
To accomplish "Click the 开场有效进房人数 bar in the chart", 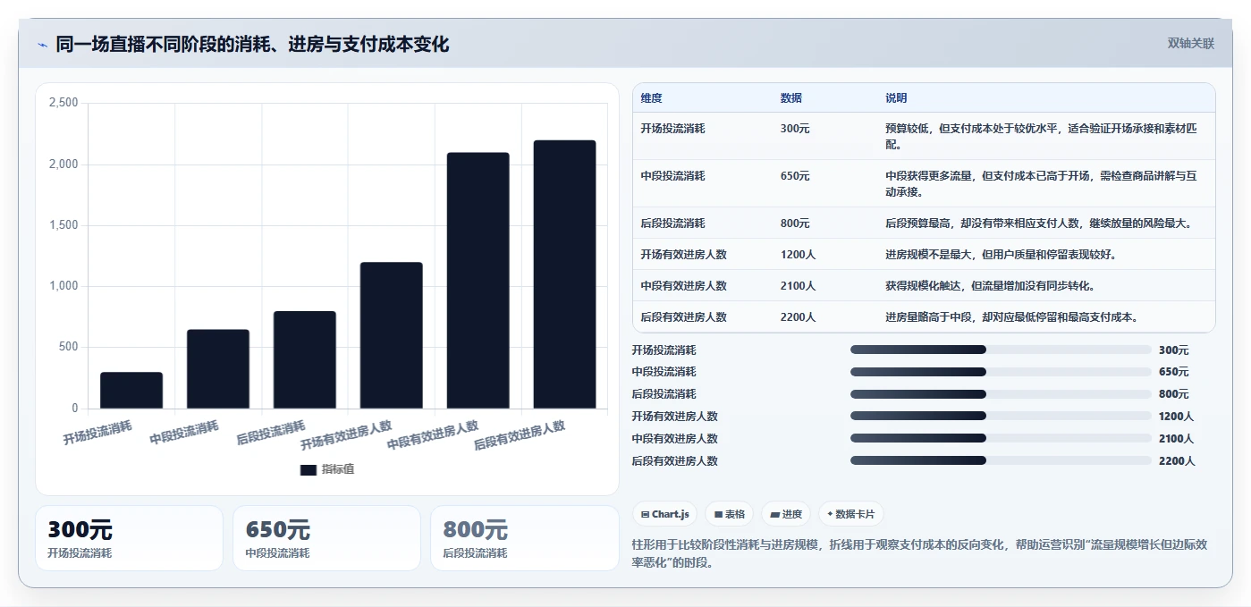I will pos(392,335).
